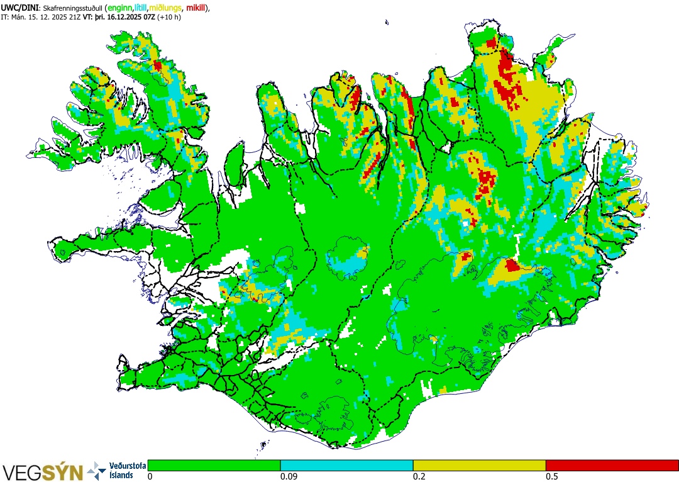Click the "Skafrenningsstuðull" label
This screenshot has height=482, width=679.
click(73, 8)
